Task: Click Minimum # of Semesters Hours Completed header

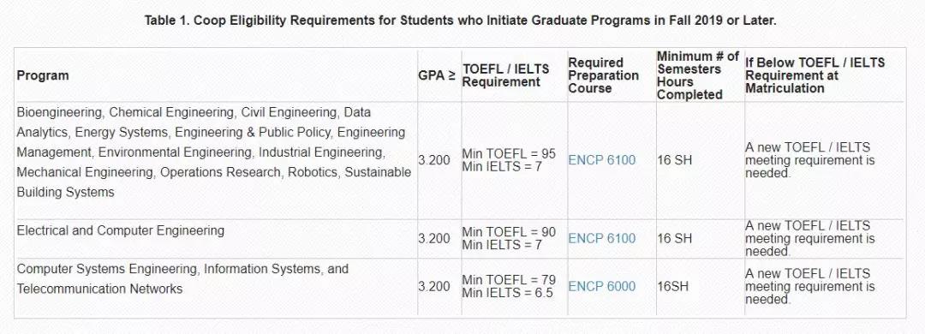Action: tap(698, 75)
